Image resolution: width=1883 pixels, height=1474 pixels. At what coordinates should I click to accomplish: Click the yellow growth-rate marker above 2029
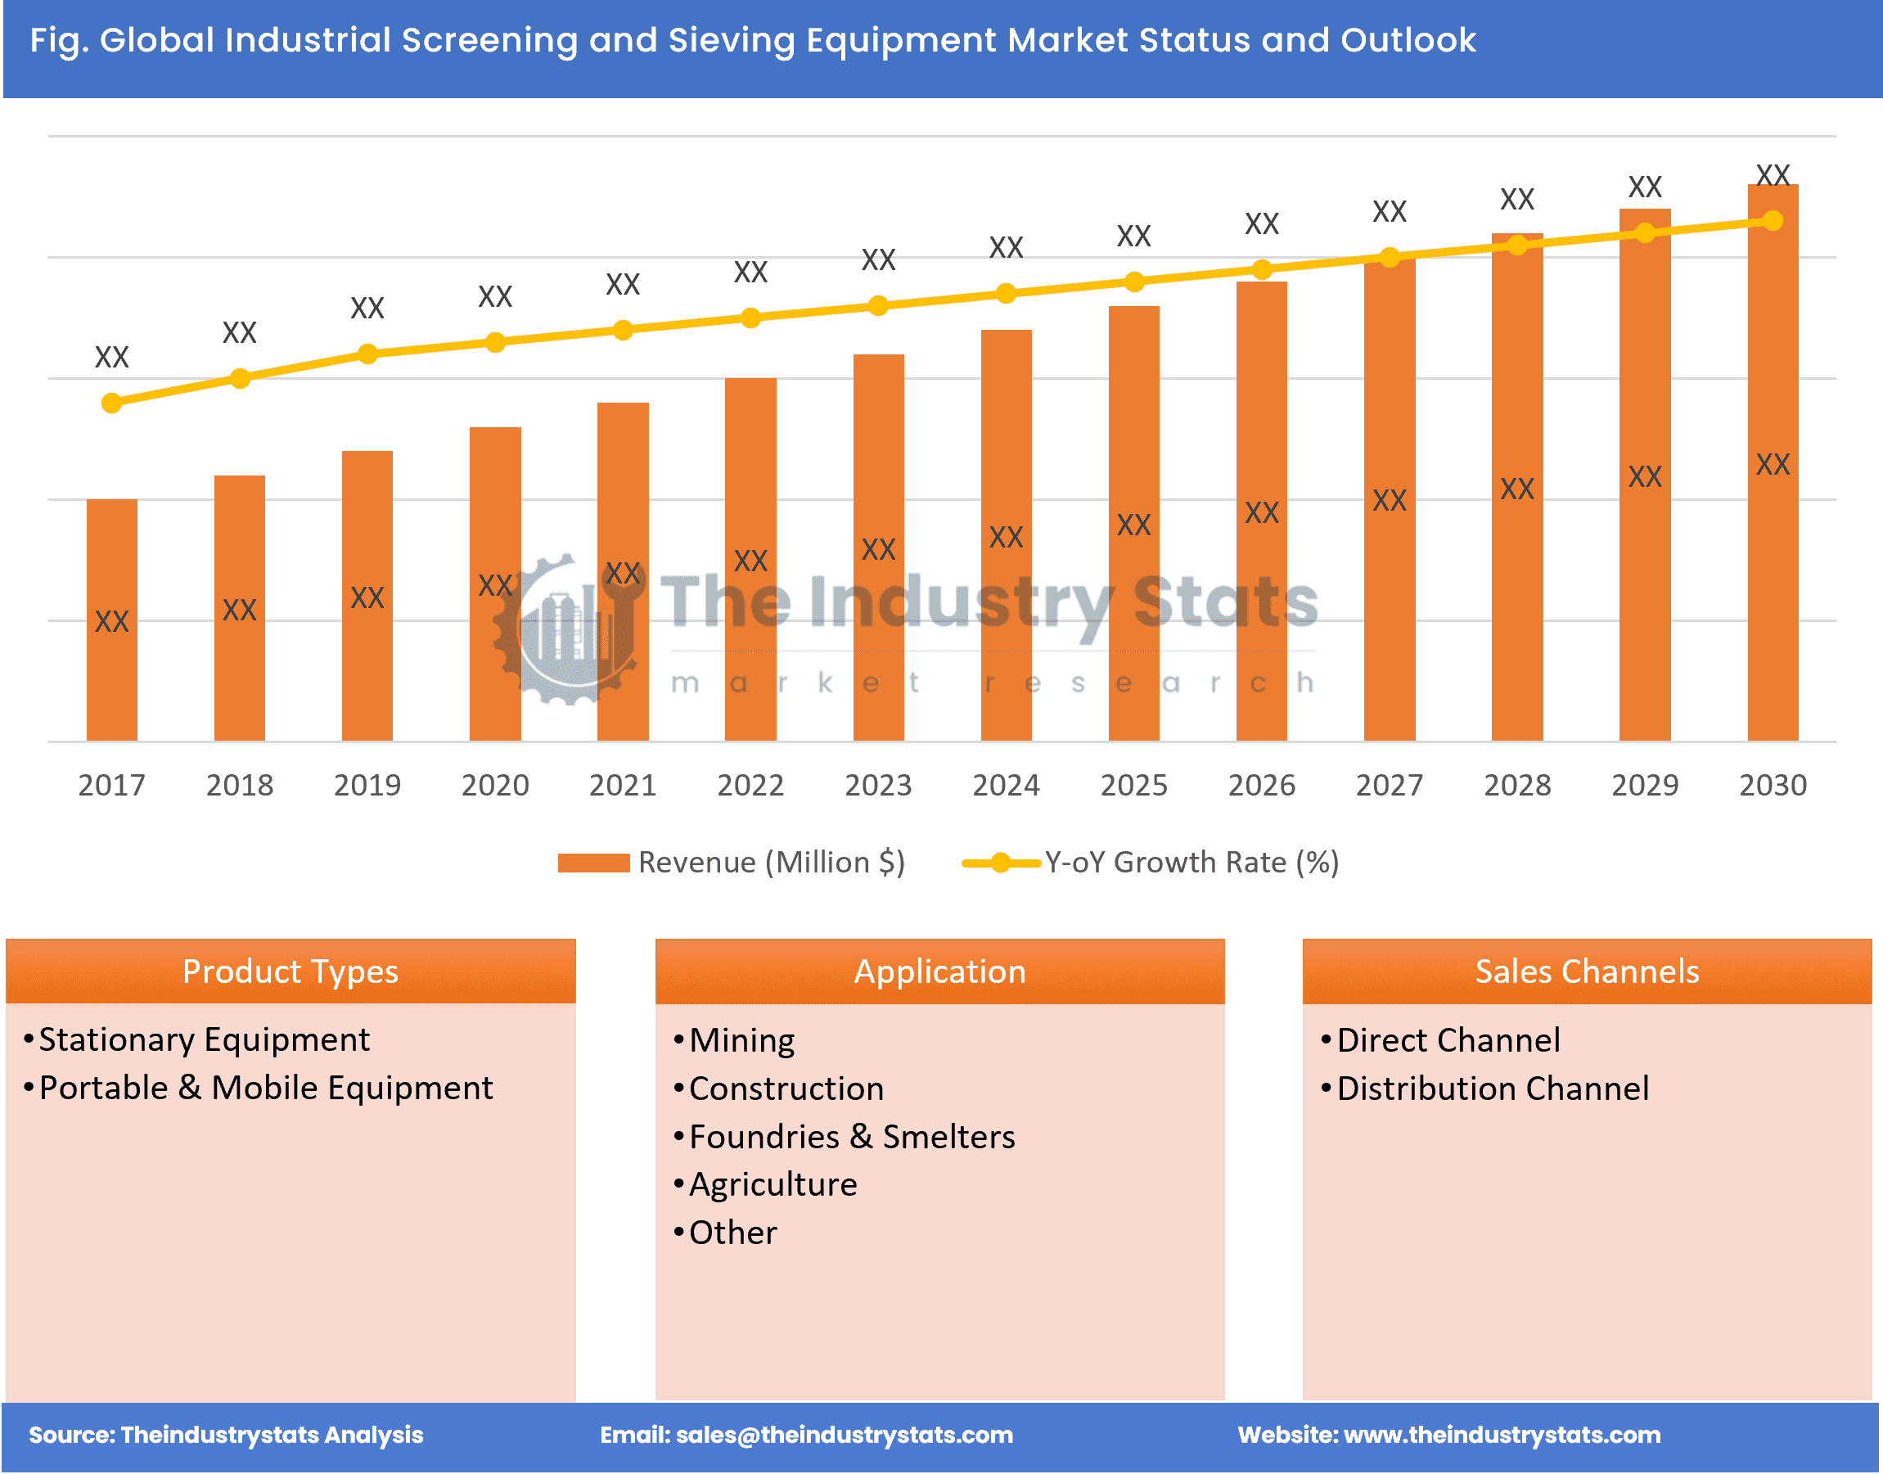(x=1645, y=233)
